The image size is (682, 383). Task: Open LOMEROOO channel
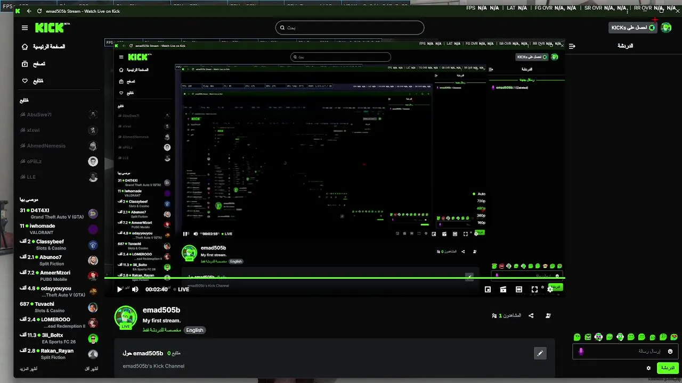pos(59,323)
